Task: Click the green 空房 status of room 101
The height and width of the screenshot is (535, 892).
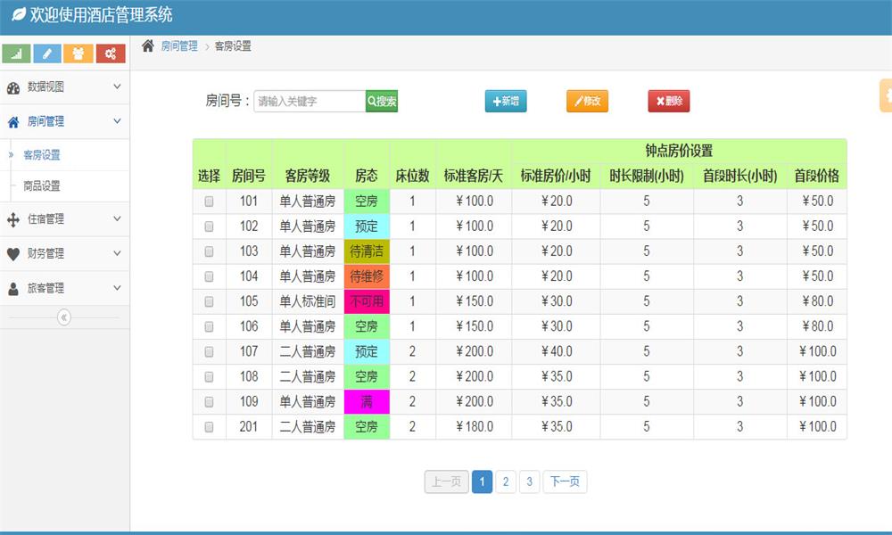Action: [367, 202]
